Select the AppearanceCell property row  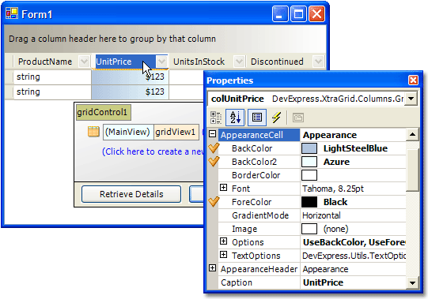[x=259, y=135]
